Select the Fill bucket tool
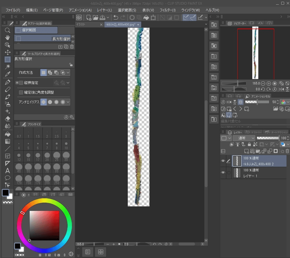 tap(8, 134)
